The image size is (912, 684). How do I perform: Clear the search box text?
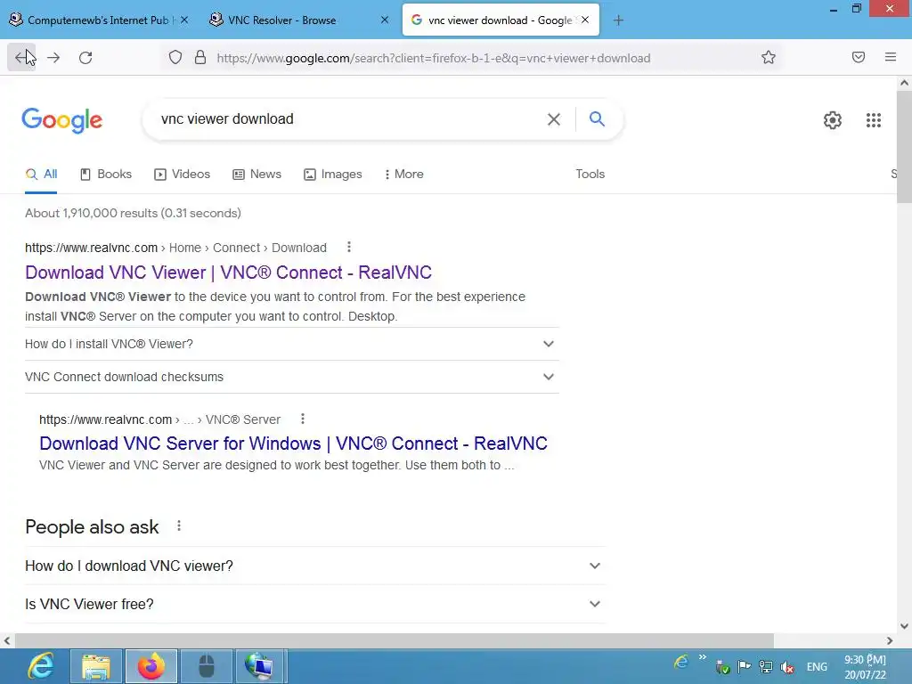(554, 119)
